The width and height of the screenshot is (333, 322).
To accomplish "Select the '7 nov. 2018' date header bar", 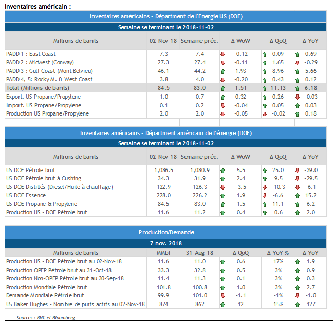I will 166,243.
